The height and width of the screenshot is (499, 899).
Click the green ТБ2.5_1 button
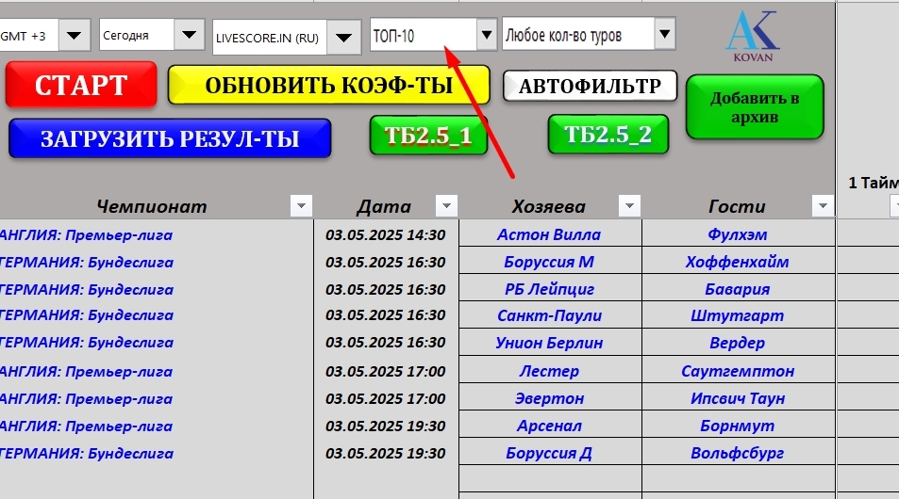tap(428, 135)
